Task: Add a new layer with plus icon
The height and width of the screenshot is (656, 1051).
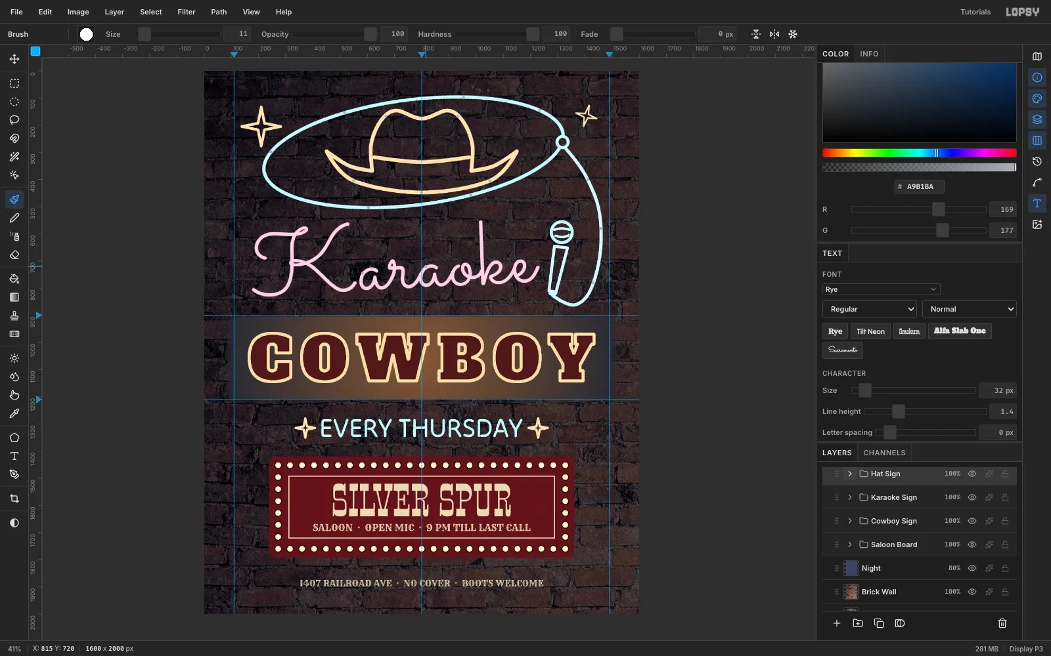Action: [837, 623]
